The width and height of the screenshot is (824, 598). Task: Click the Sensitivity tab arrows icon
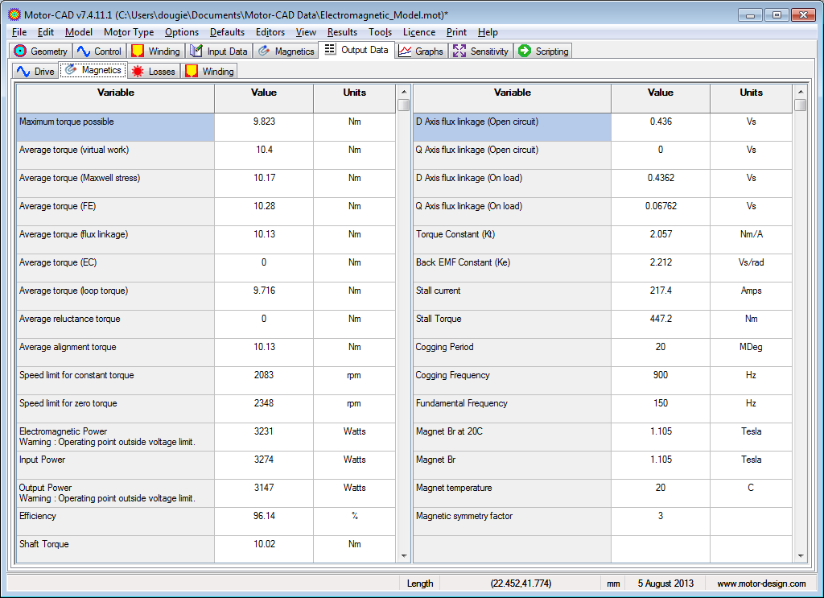click(459, 52)
